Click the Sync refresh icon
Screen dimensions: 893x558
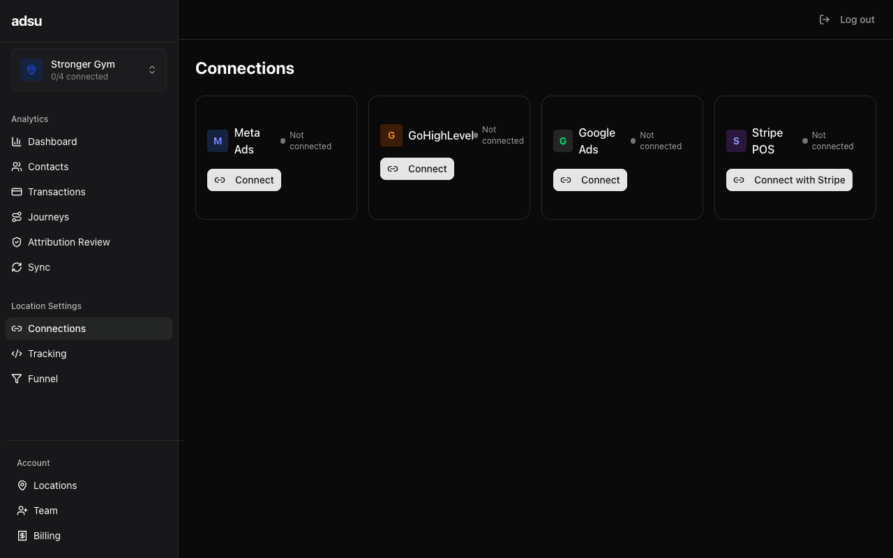pyautogui.click(x=16, y=267)
